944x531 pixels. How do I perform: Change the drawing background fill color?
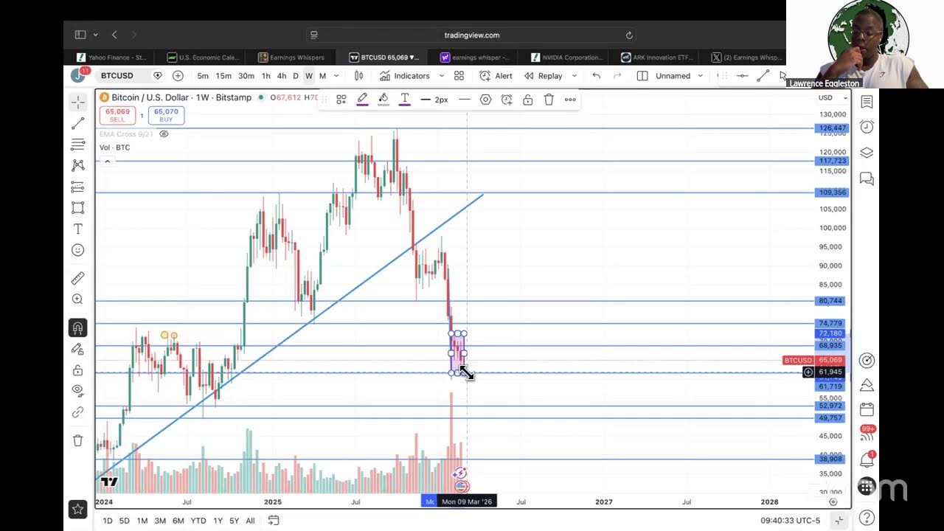pyautogui.click(x=383, y=100)
